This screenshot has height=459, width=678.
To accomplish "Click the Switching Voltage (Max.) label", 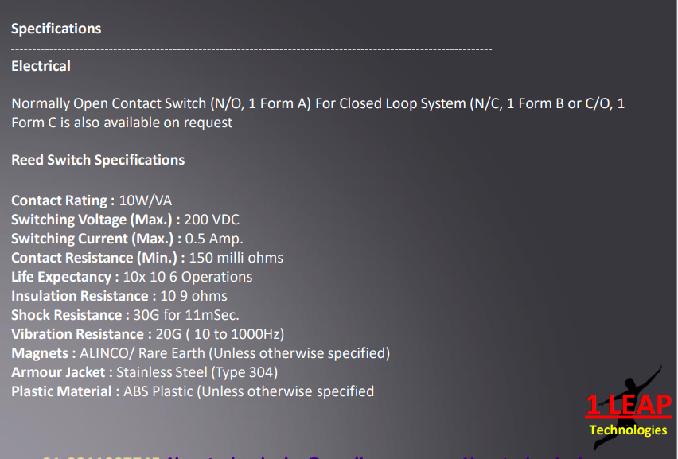I will pyautogui.click(x=92, y=220).
